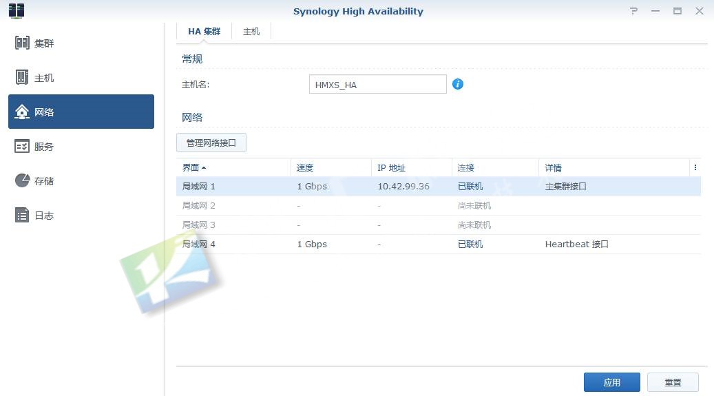This screenshot has height=396, width=714.
Task: Maximize the Synology High Availability window
Action: [678, 11]
